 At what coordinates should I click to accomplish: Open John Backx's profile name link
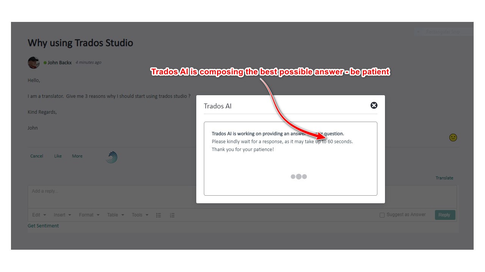pos(59,63)
